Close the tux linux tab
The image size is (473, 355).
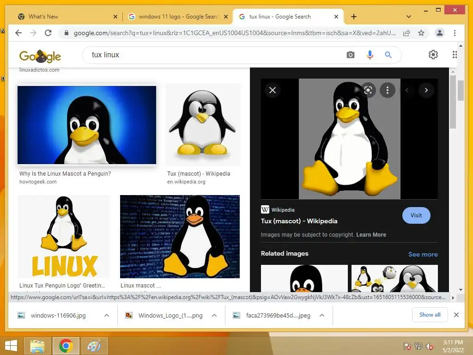(336, 17)
